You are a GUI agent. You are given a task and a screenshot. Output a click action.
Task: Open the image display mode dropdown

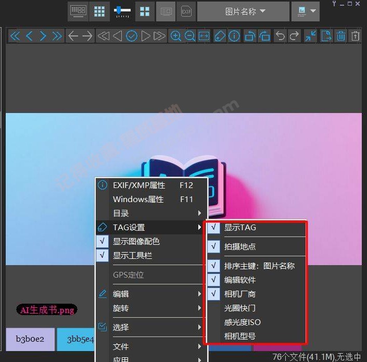click(306, 11)
